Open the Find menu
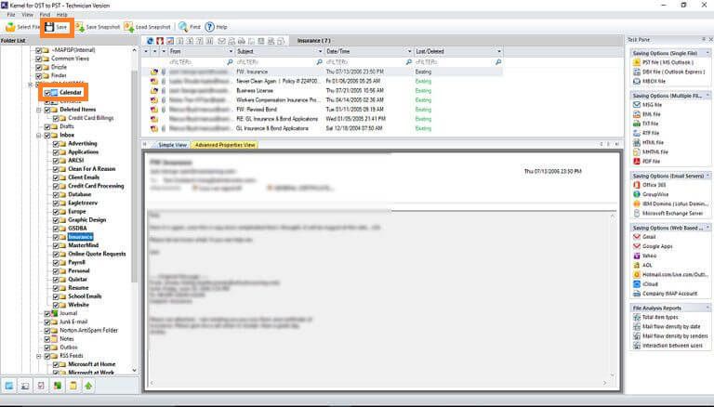The image size is (714, 407). coord(45,15)
